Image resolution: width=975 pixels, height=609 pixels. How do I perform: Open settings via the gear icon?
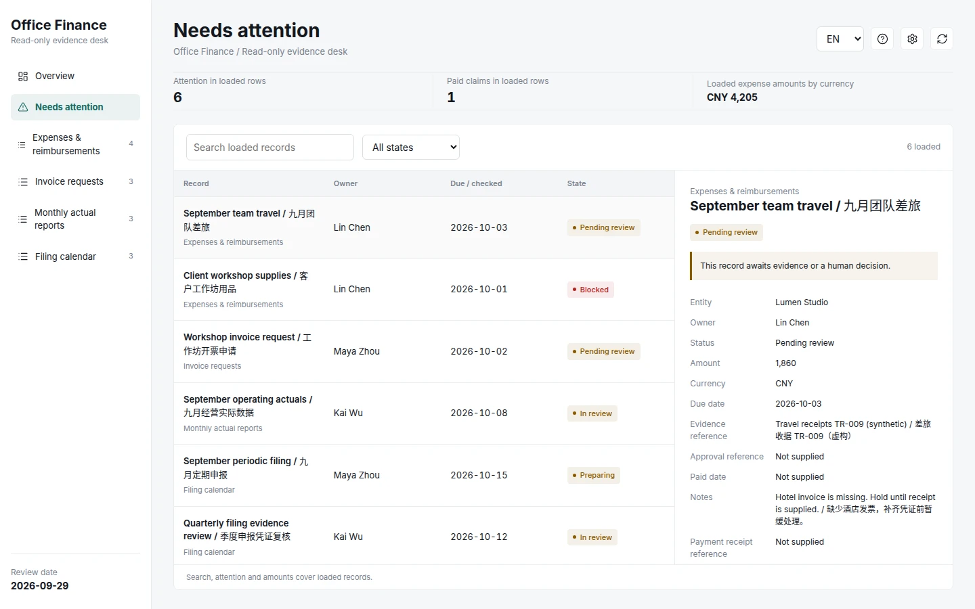coord(912,39)
